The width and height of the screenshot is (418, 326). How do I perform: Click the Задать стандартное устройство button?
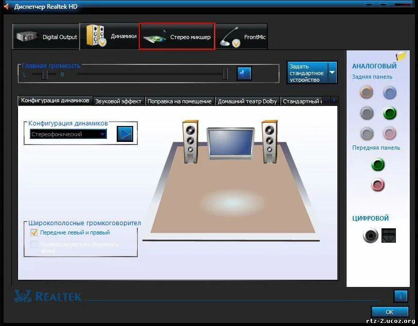(x=307, y=73)
